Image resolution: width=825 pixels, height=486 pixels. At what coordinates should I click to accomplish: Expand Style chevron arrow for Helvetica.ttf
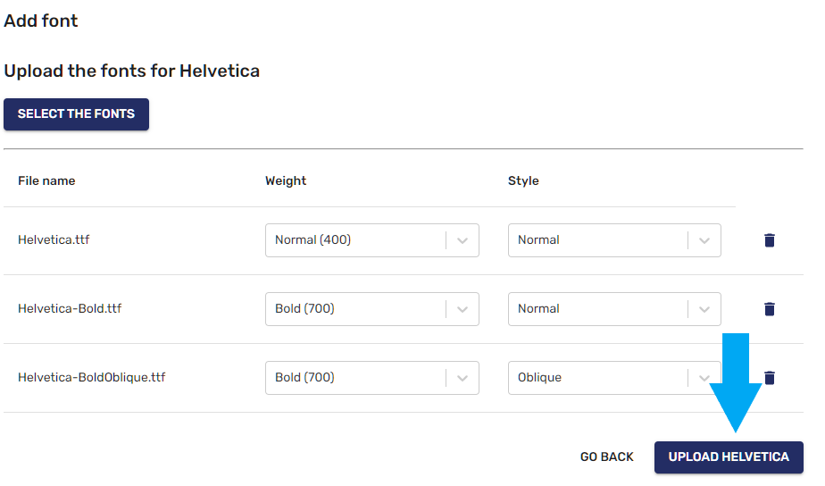coord(704,240)
